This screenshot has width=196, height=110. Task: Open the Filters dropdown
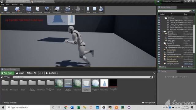8,77
